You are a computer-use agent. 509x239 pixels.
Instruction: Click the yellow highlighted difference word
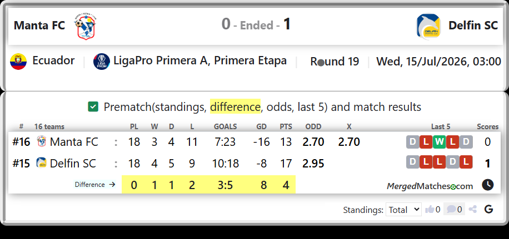pos(235,106)
